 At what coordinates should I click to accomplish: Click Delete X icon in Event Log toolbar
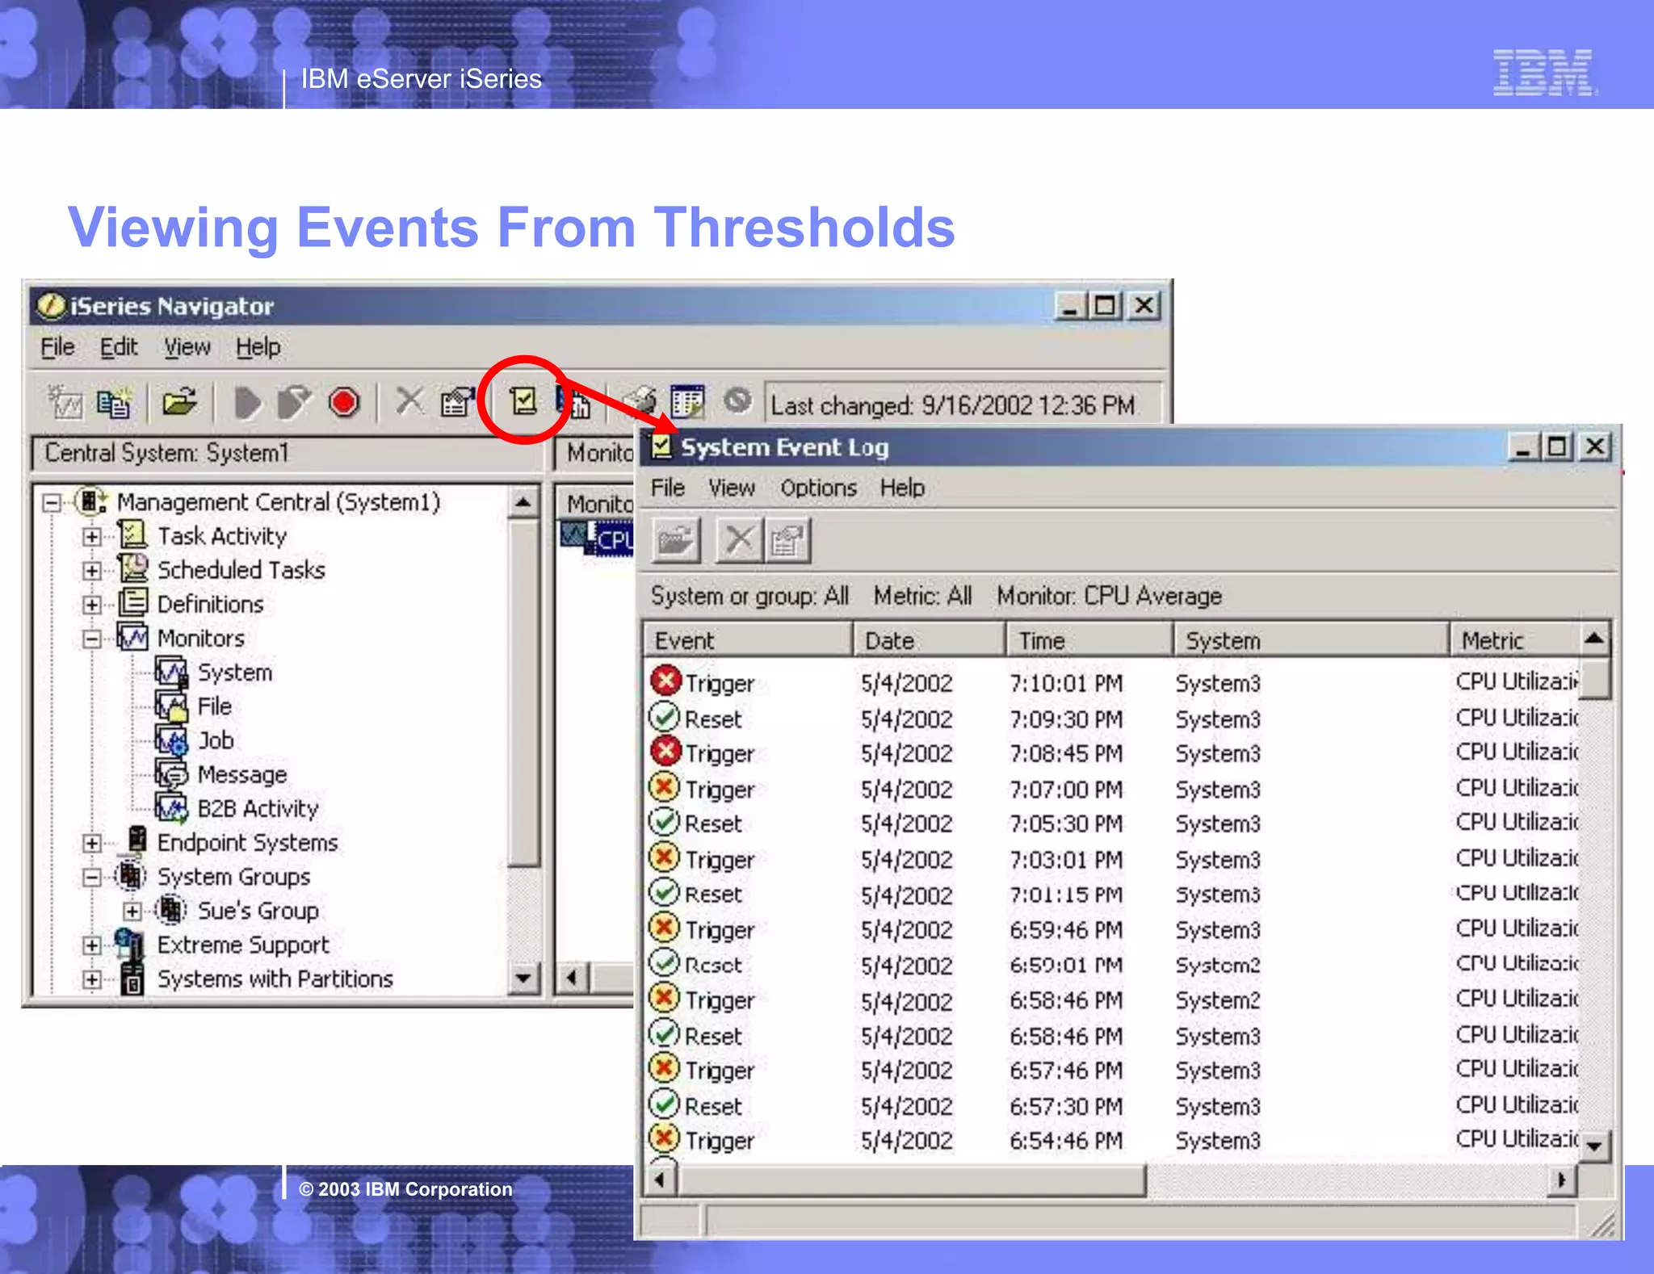(739, 539)
